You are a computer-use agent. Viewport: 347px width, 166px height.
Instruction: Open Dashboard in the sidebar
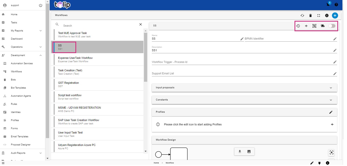tap(22, 39)
